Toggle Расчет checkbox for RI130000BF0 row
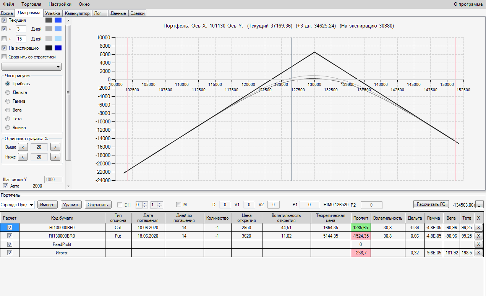The width and height of the screenshot is (486, 296). point(10,227)
